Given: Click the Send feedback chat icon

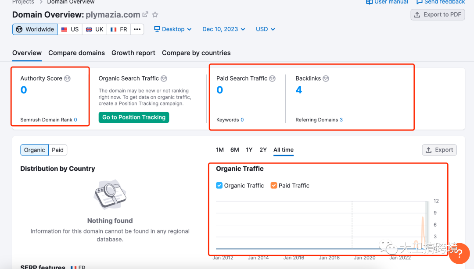Looking at the screenshot, I should (x=419, y=2).
